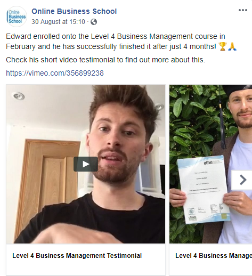The height and width of the screenshot is (276, 252).
Task: Open the video testimonial thumbnail image
Action: click(x=86, y=164)
